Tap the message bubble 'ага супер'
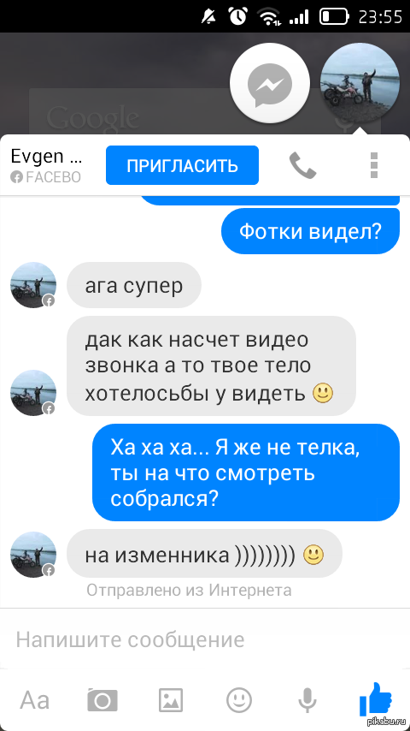The width and height of the screenshot is (410, 731). coord(134,285)
